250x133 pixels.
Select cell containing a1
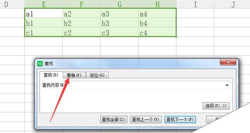coord(44,13)
